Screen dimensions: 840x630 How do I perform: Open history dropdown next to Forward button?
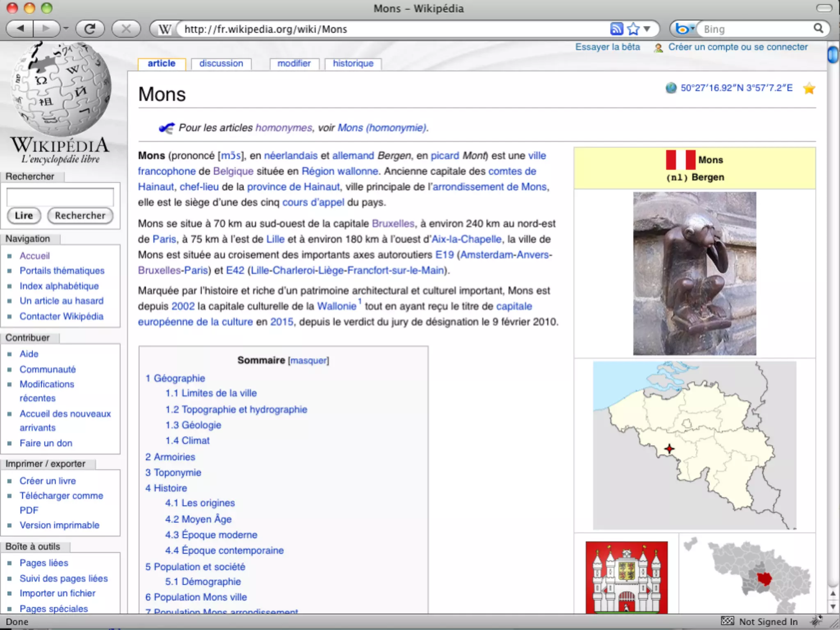coord(66,29)
